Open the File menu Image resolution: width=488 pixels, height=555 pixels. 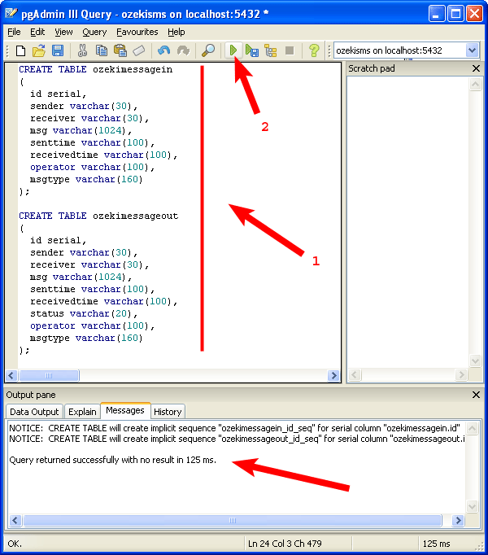(14, 33)
